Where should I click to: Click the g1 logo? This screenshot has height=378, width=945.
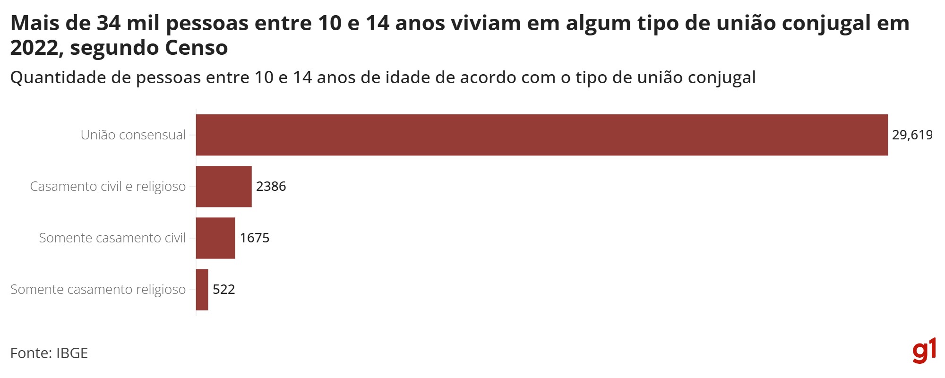pos(924,351)
